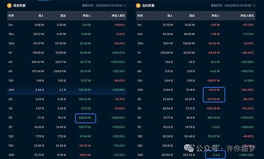Click change value -171.79% in 合约积累
The height and width of the screenshot is (159, 264).
(x=248, y=25)
